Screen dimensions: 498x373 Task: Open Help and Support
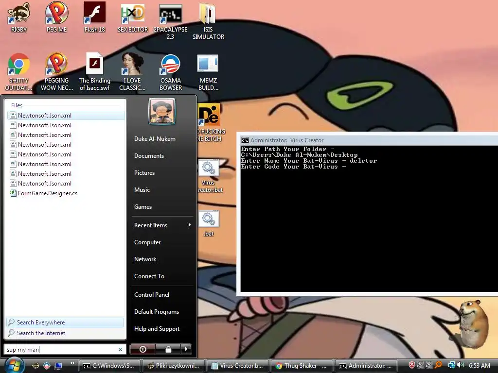pyautogui.click(x=157, y=329)
